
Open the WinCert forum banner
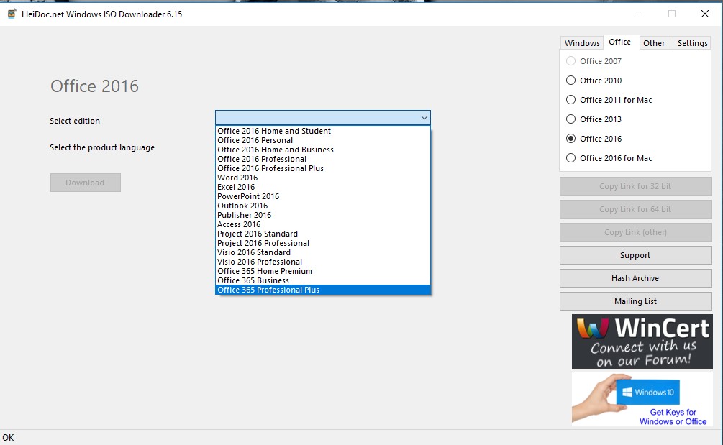642,341
